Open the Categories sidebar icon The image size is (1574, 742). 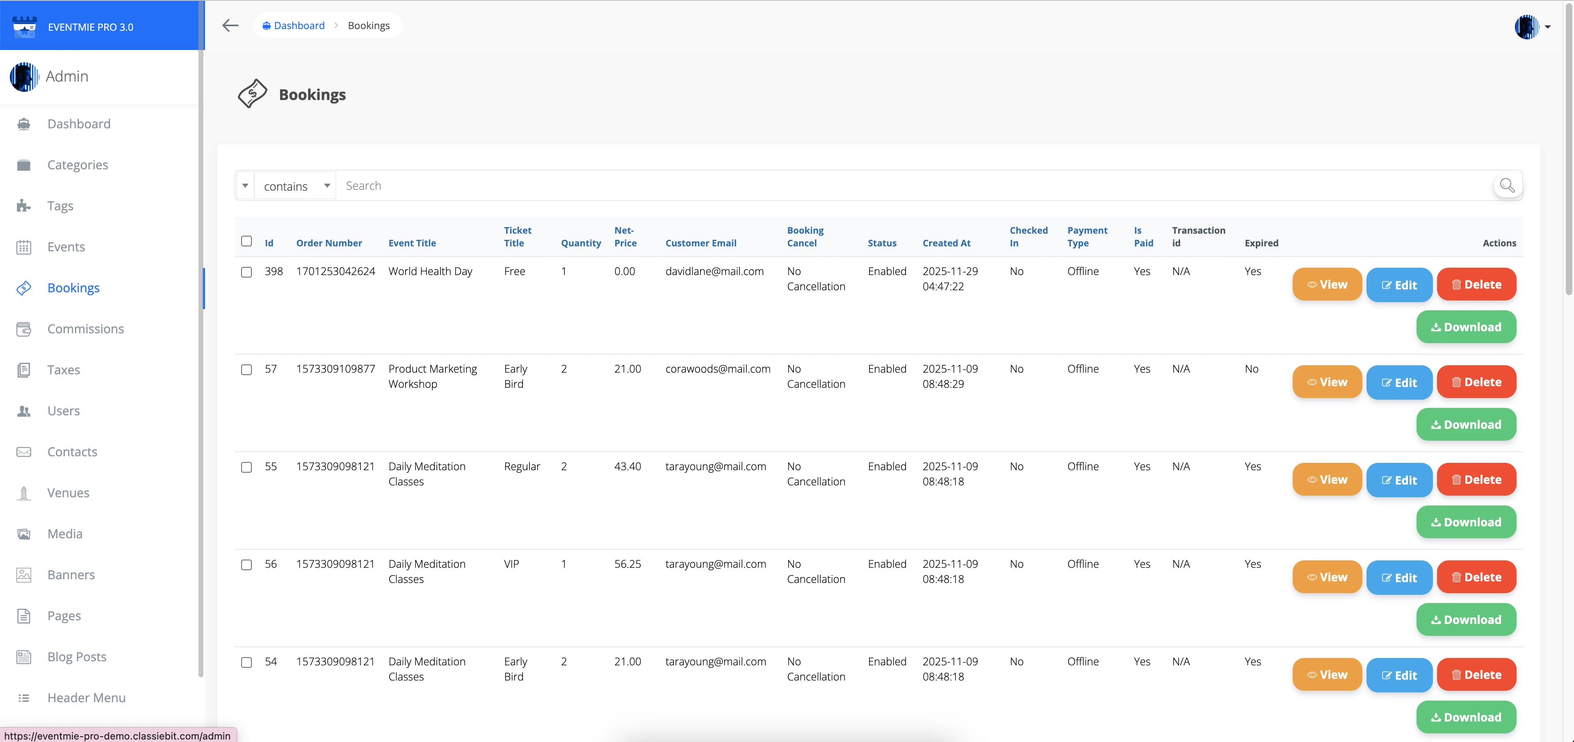pos(24,165)
